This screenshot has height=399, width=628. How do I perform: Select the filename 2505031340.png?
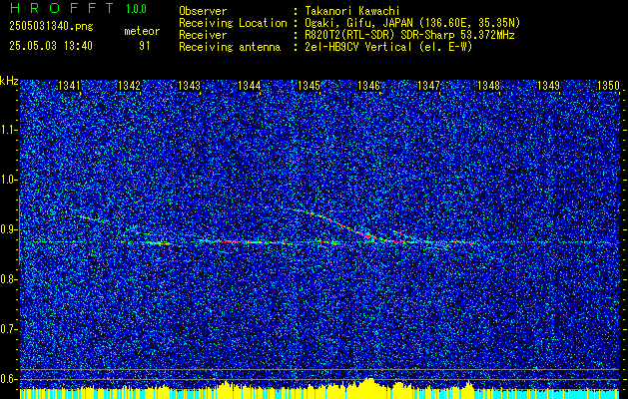[51, 27]
